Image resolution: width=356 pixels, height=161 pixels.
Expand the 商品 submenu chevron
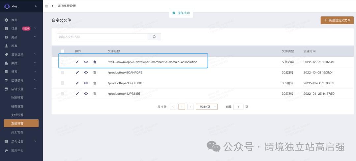pos(35,37)
